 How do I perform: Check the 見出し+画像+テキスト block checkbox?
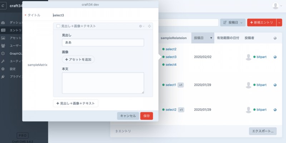pyautogui.click(x=58, y=26)
